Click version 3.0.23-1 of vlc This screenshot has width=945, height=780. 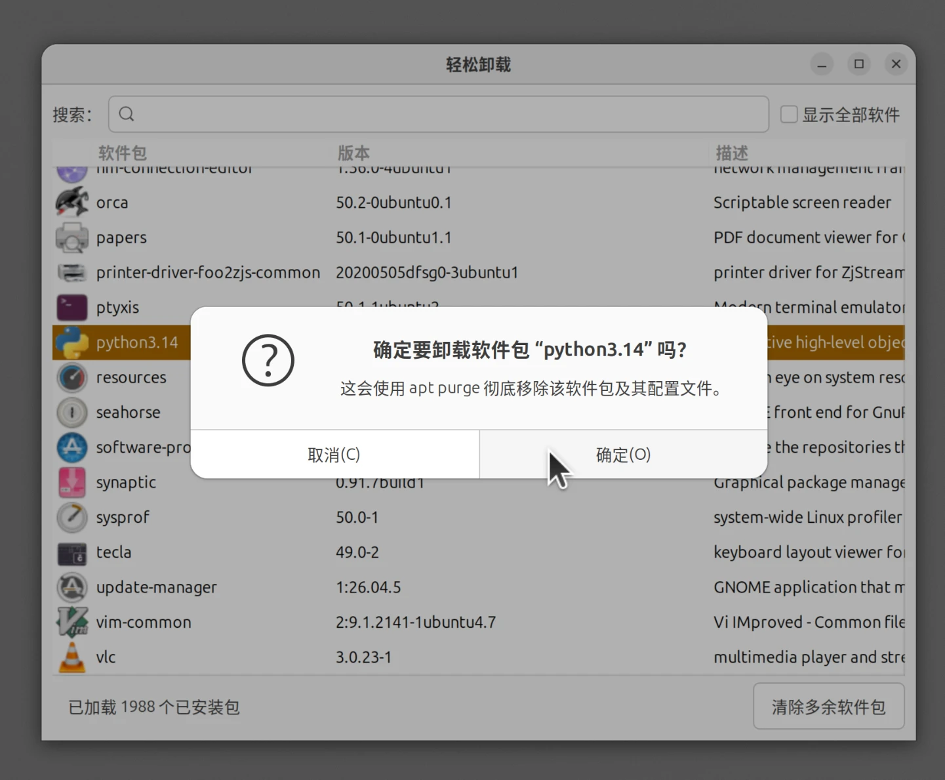363,657
